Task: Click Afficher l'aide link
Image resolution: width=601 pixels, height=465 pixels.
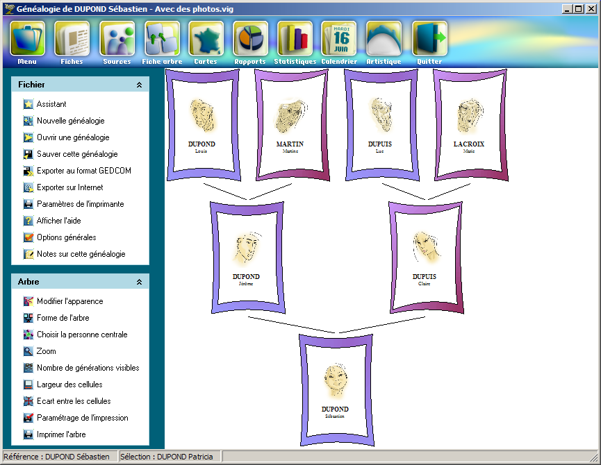Action: tap(58, 221)
